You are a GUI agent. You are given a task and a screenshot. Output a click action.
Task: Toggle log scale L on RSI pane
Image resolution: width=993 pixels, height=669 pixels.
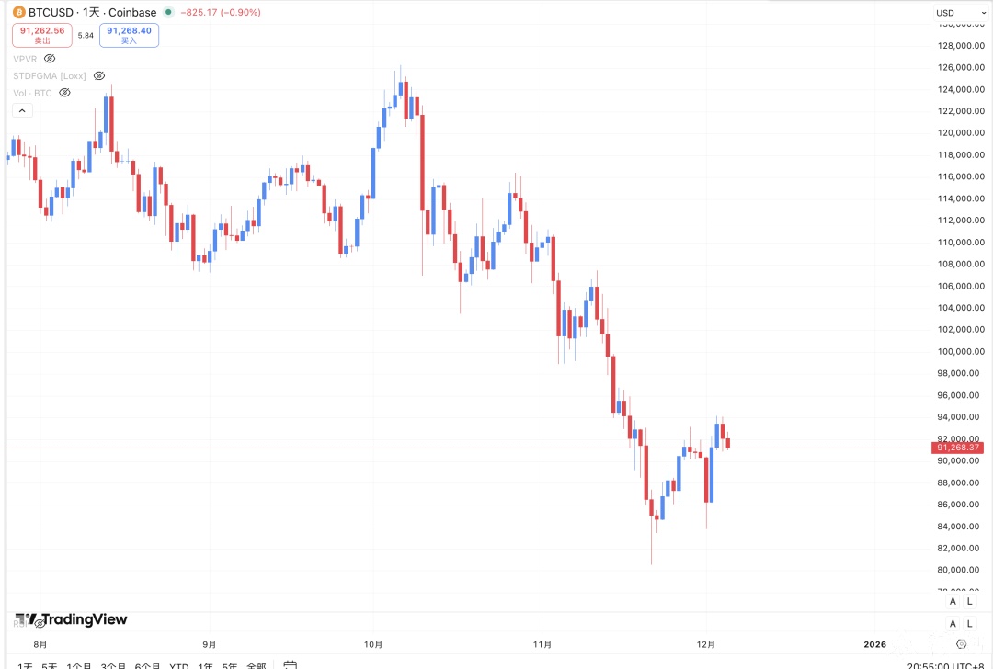coord(970,622)
